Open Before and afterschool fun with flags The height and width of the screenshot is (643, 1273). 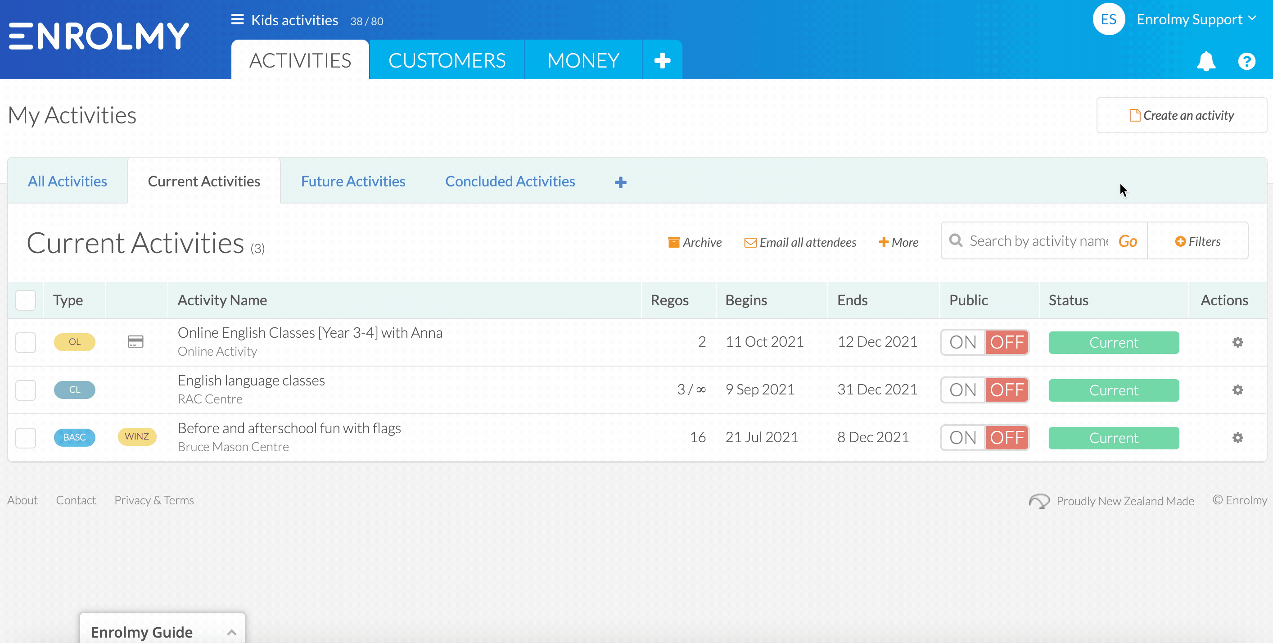(289, 428)
